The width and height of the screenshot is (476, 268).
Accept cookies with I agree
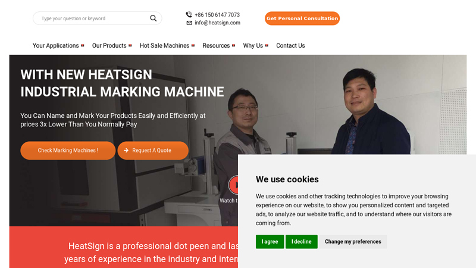coord(270,242)
